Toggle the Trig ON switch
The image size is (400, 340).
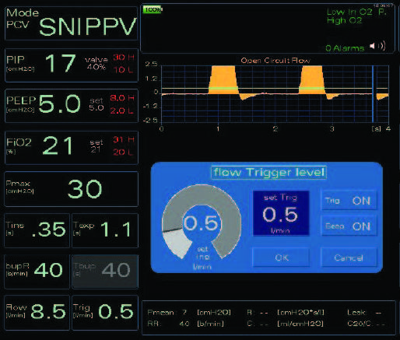349,201
